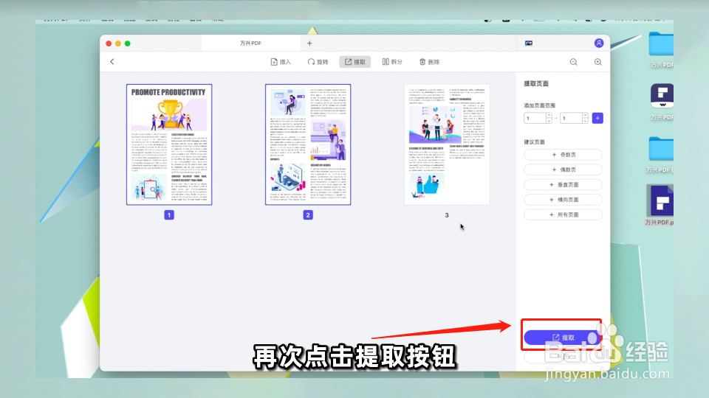The image size is (709, 398).
Task: Go back using the left chevron
Action: pyautogui.click(x=112, y=62)
